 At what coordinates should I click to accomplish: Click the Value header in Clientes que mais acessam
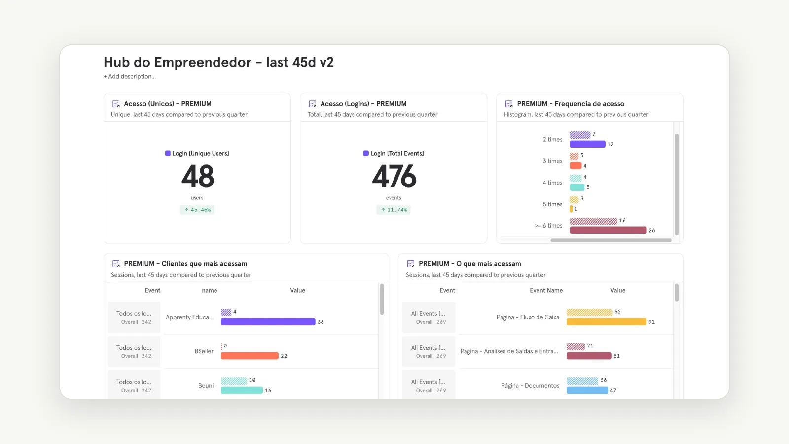[298, 291]
